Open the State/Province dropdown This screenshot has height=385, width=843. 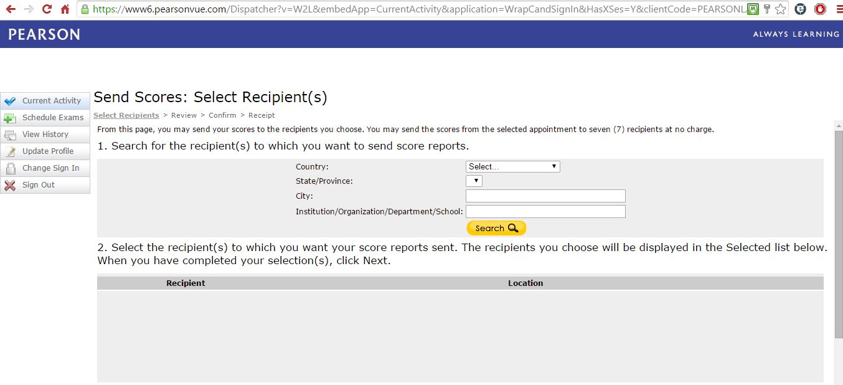pyautogui.click(x=474, y=181)
